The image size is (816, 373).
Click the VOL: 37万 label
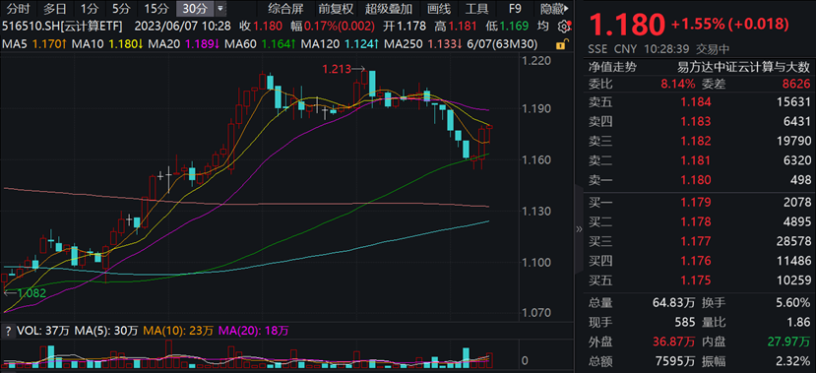tap(42, 331)
